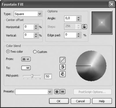Viewport: 116px width, 108px height.
Task: Choose the clockwise color path icon
Action: 63,74
